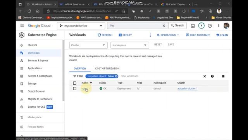Viewport: 248px width, 140px height.
Task: Click the Learn button
Action: 222,35
